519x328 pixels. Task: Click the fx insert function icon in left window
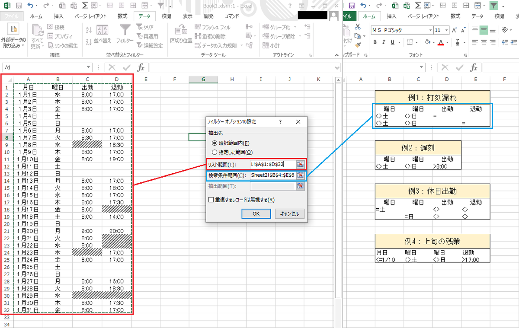141,67
